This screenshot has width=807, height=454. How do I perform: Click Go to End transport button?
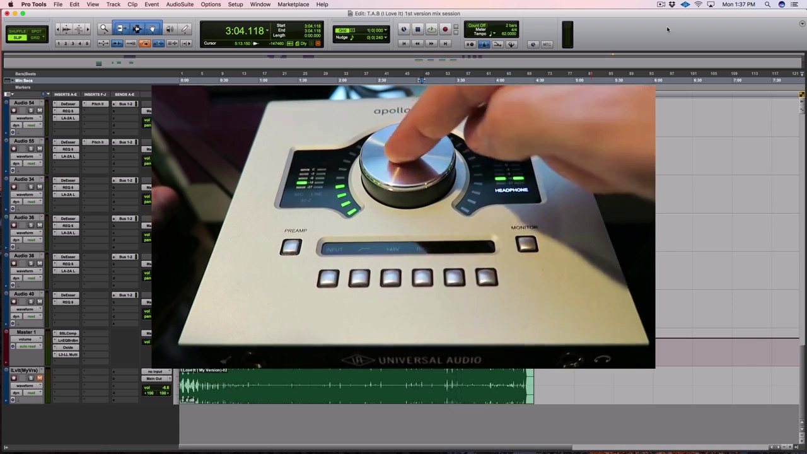coord(445,44)
